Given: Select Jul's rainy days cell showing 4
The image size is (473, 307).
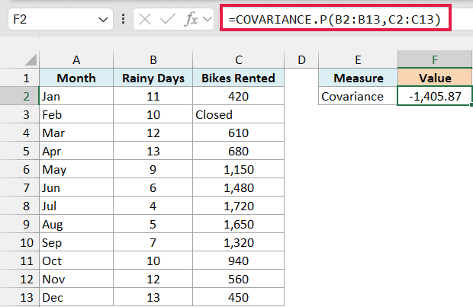Looking at the screenshot, I should coord(153,206).
